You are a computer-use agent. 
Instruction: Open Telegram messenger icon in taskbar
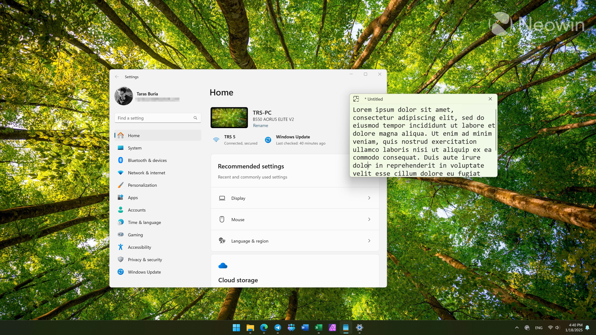coord(278,327)
